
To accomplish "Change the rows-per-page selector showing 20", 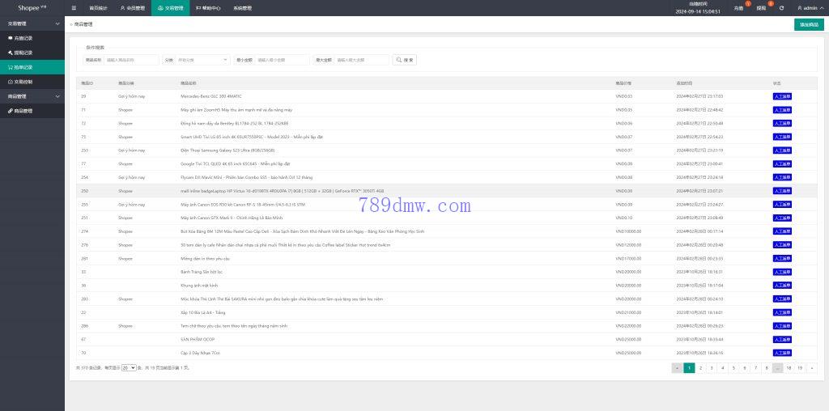I will (129, 367).
